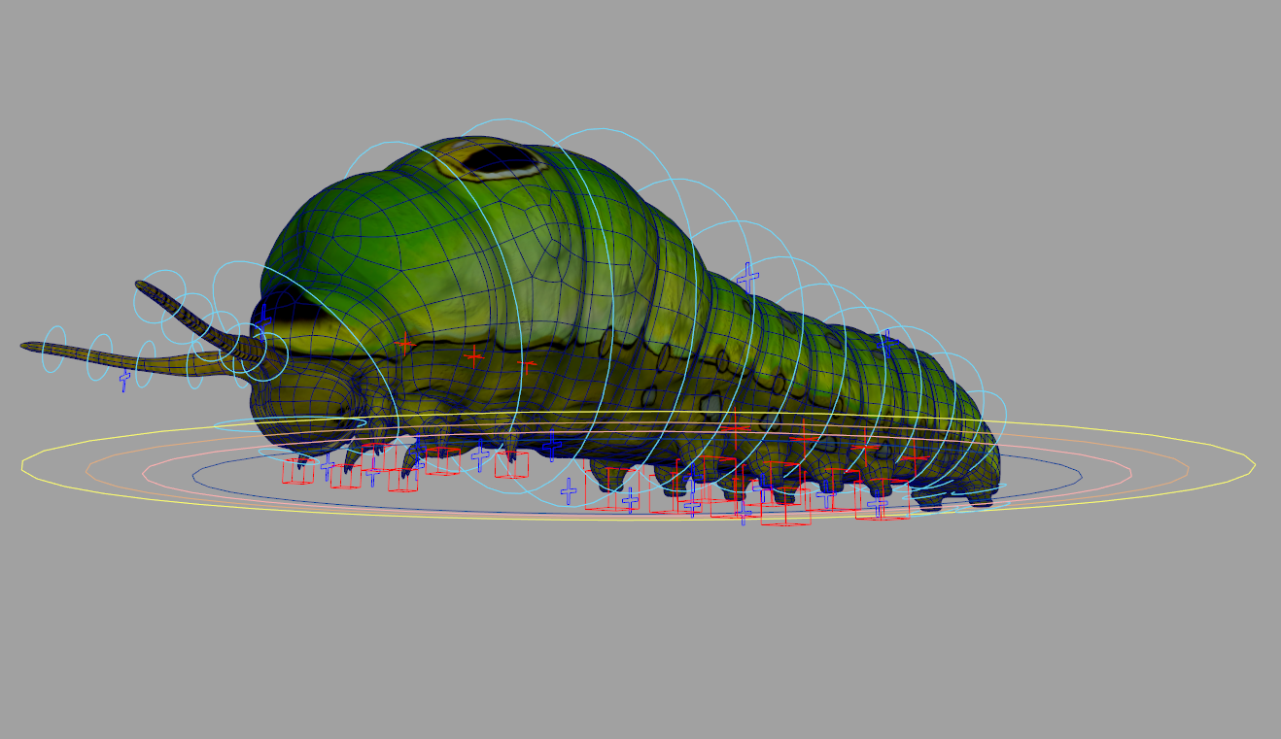Click the orange ground ring control curve
Viewport: 1281px width, 739px height.
pos(87,470)
